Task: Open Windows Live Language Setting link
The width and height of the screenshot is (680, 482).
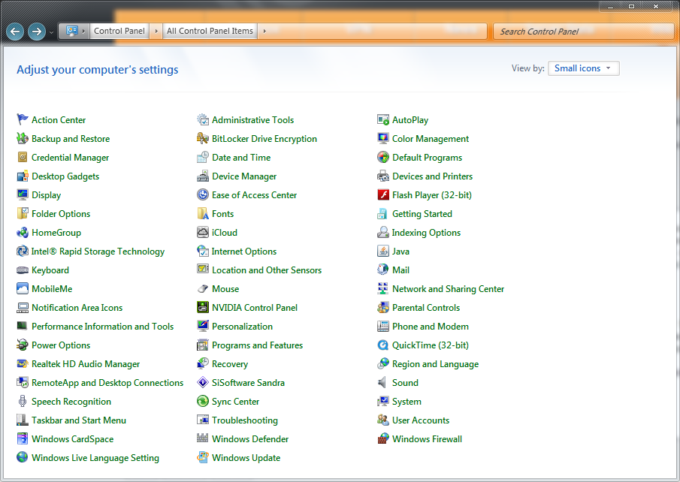Action: 95,458
